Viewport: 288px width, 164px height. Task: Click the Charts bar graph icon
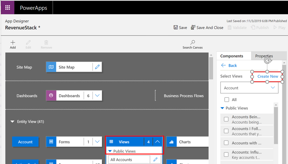[x=171, y=142]
